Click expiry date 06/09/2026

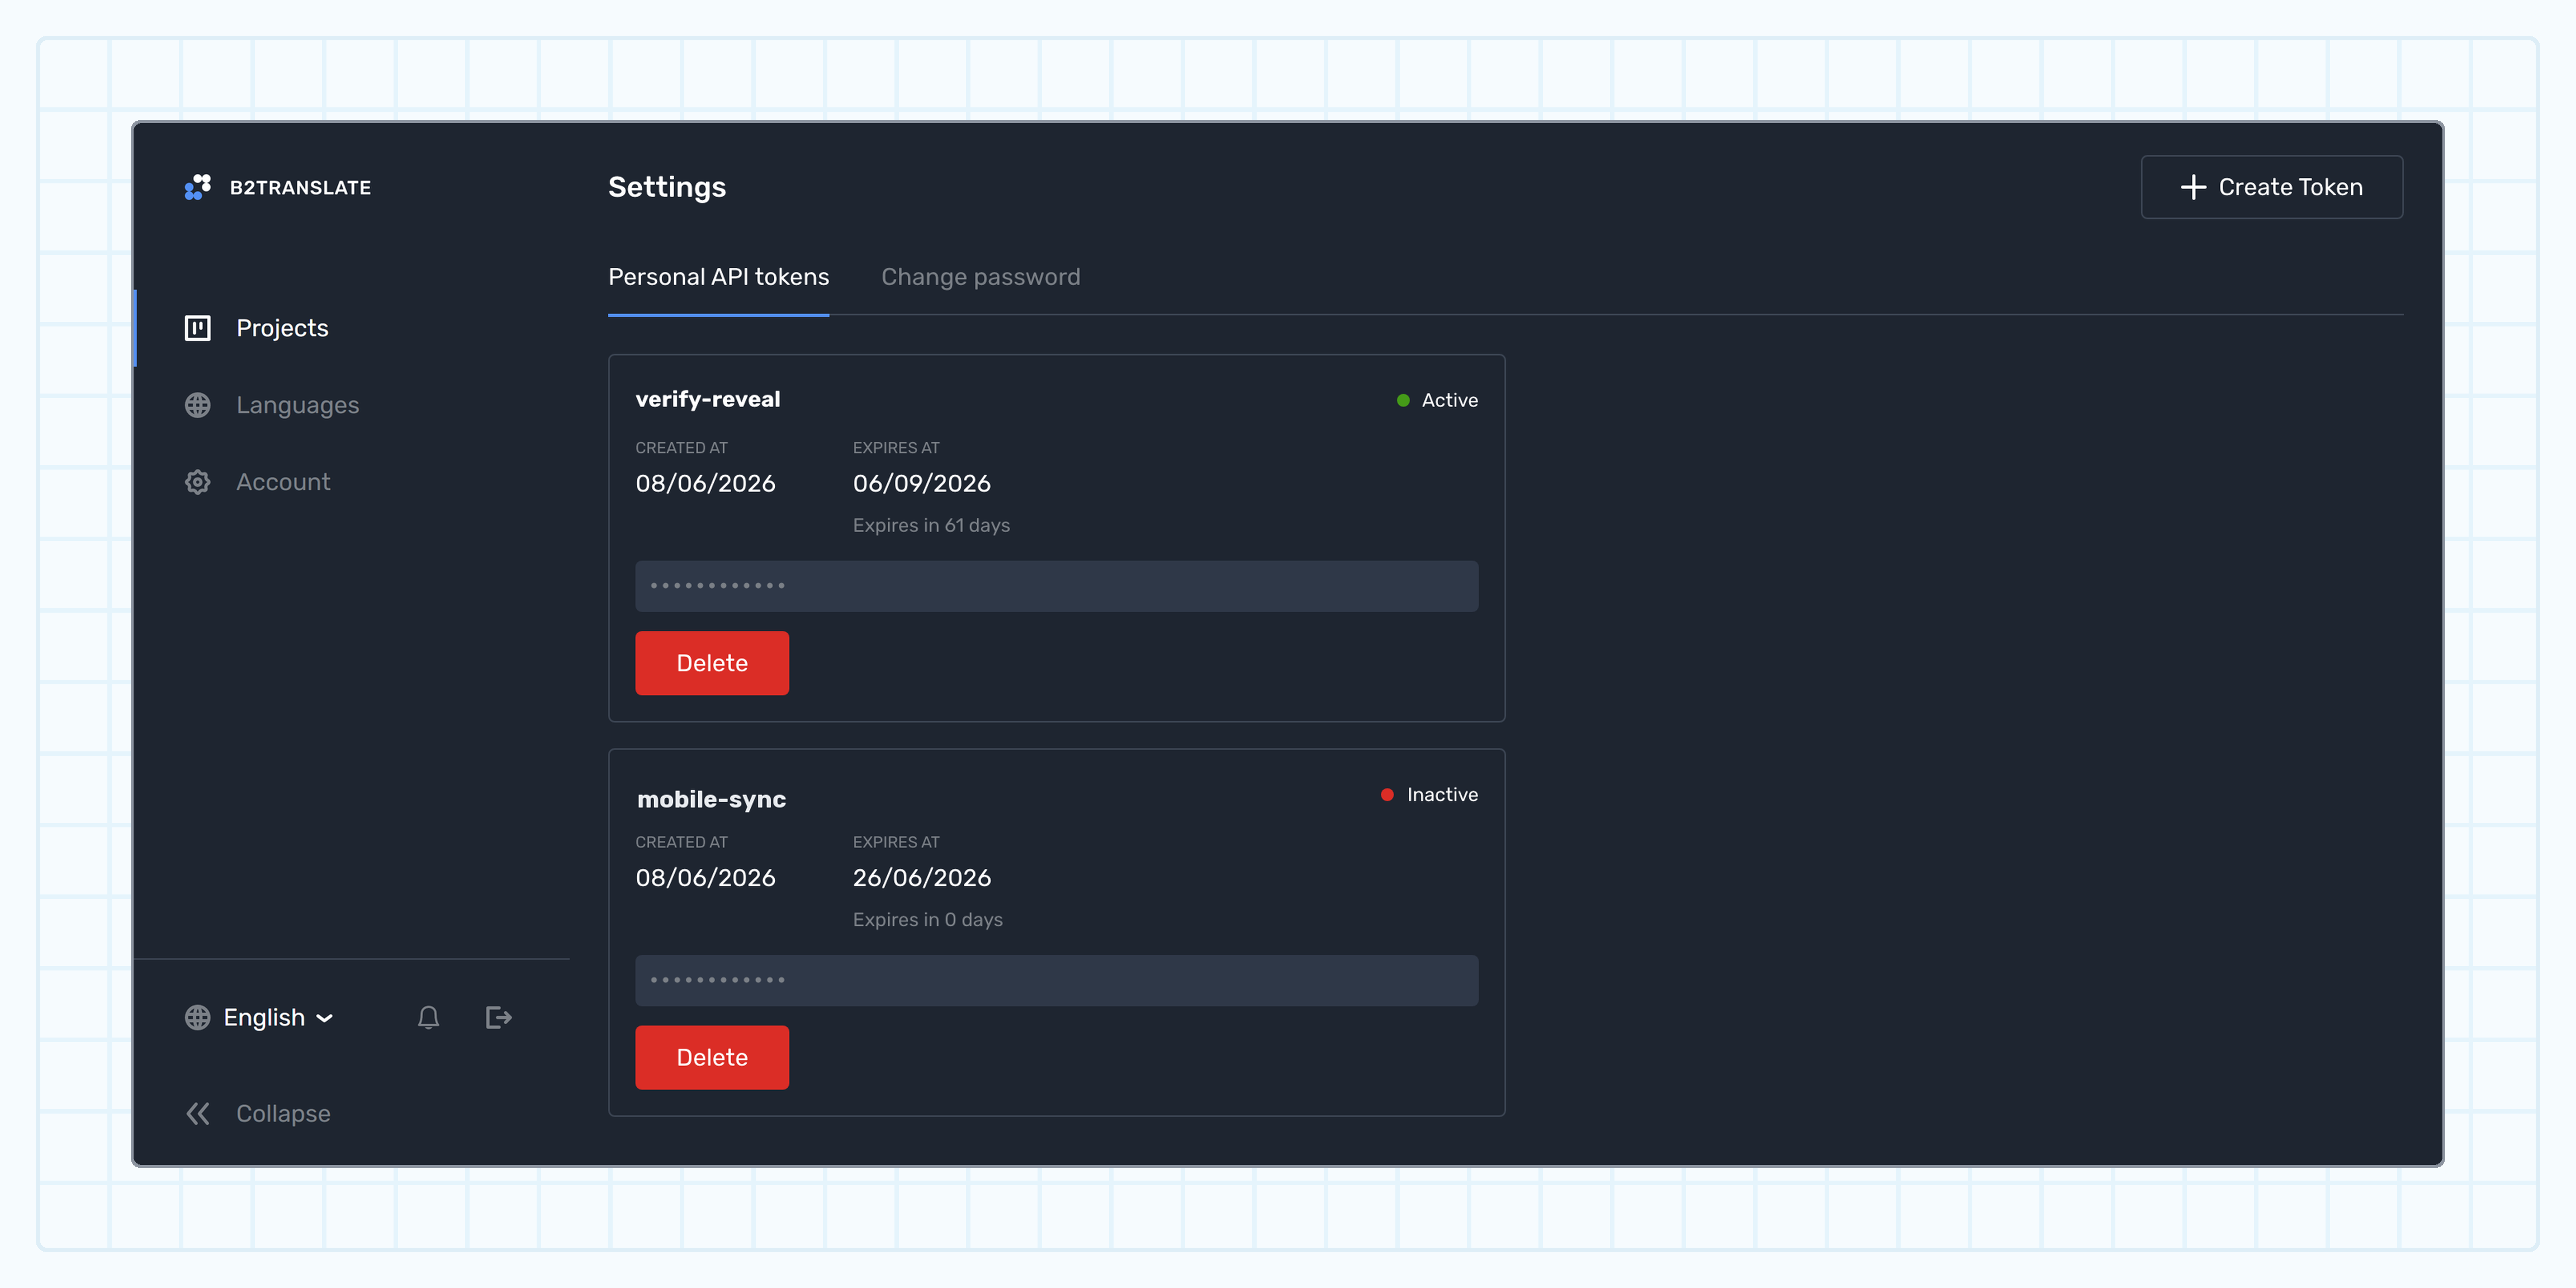(922, 483)
